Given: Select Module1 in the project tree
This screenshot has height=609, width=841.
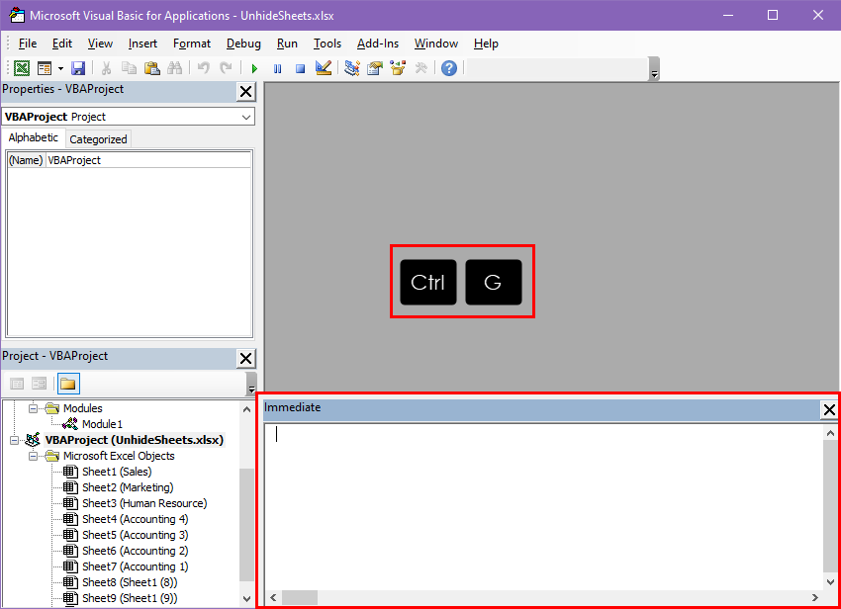Looking at the screenshot, I should (x=103, y=424).
